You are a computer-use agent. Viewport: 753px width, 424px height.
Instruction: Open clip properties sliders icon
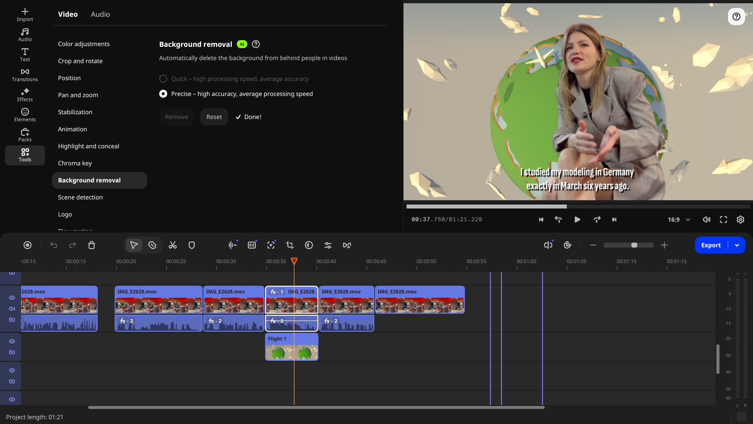tap(328, 245)
